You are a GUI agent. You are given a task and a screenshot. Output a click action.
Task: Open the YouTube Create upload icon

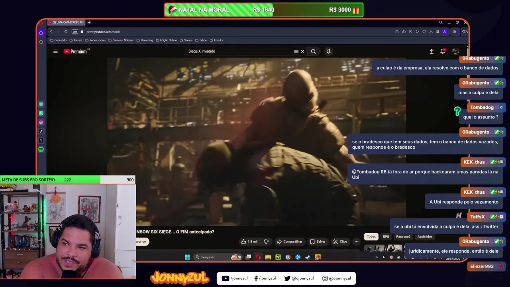click(432, 51)
